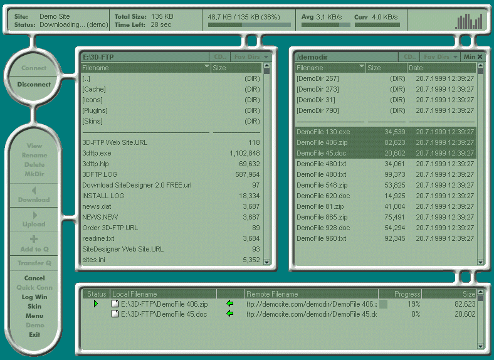
Task: Select the [Icons] folder in local list
Action: pos(171,100)
